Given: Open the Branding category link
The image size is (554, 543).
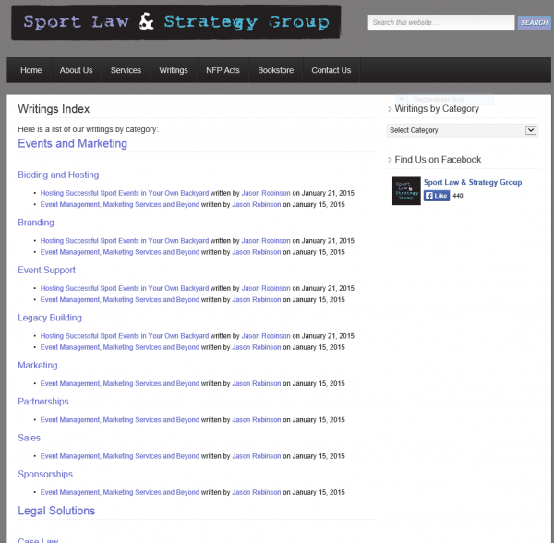Looking at the screenshot, I should [x=36, y=223].
